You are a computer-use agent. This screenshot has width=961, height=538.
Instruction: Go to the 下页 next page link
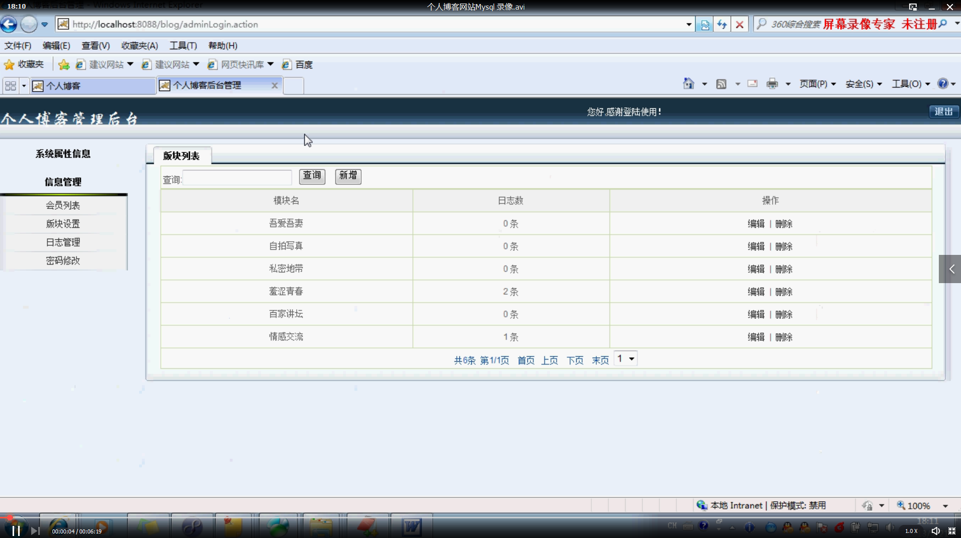tap(575, 360)
